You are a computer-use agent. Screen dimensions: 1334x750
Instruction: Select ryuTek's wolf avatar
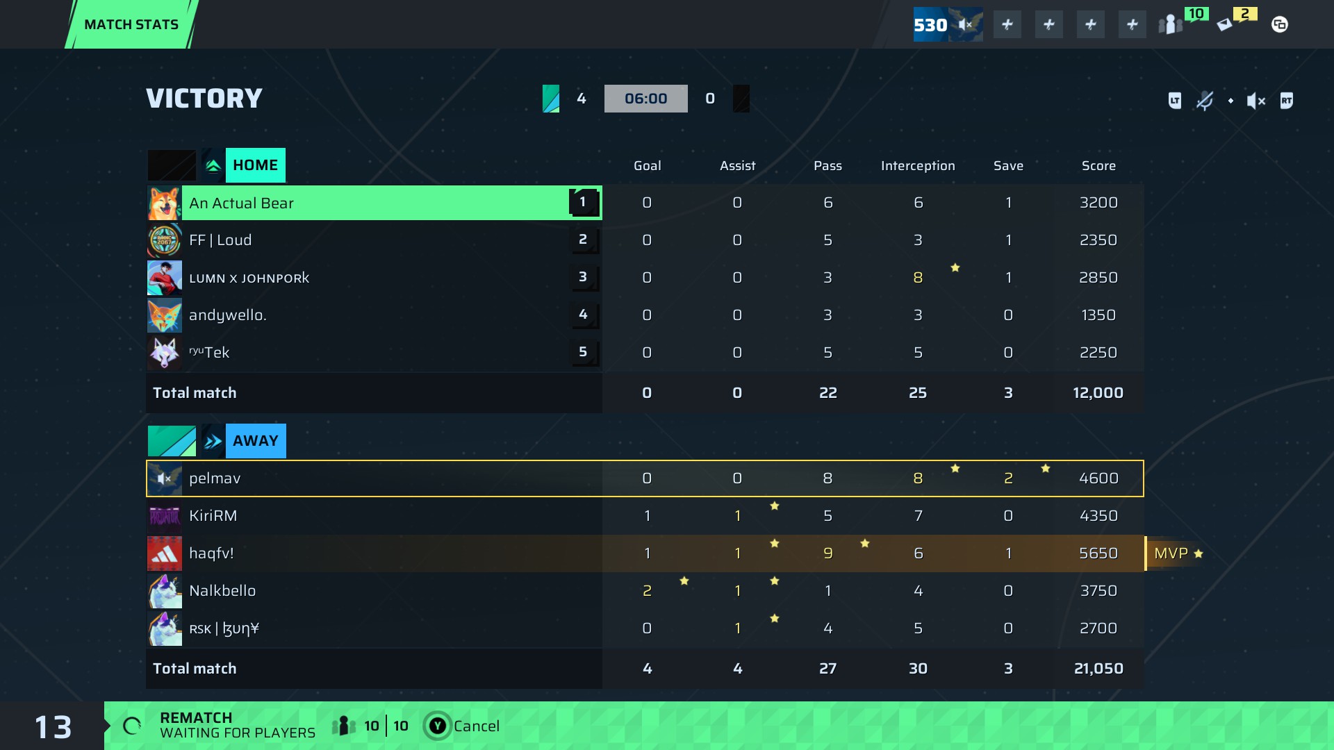click(165, 353)
